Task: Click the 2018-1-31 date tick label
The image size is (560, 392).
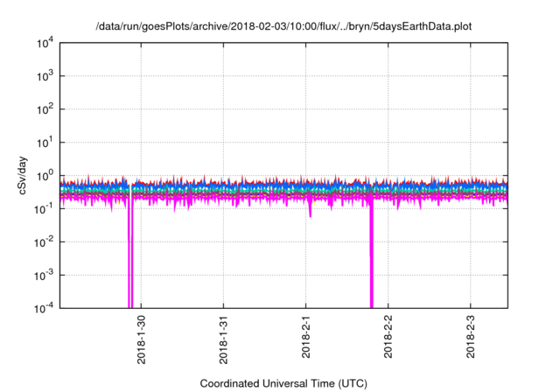Action: pyautogui.click(x=224, y=339)
